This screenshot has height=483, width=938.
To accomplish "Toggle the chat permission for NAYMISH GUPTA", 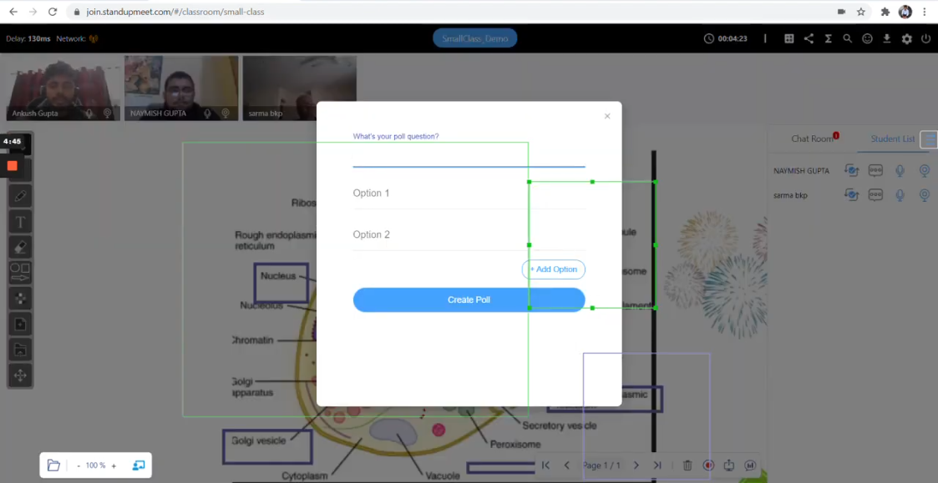I will [876, 170].
